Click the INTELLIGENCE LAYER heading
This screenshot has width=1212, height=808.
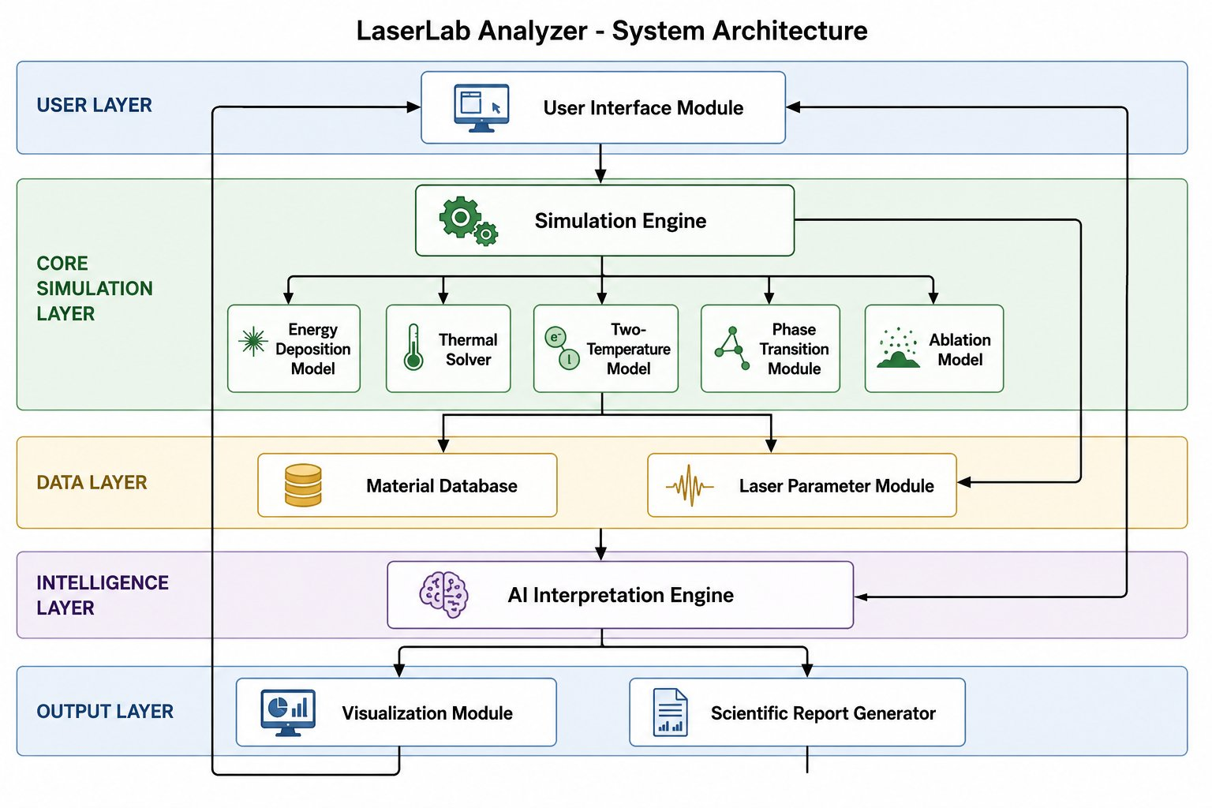click(103, 595)
